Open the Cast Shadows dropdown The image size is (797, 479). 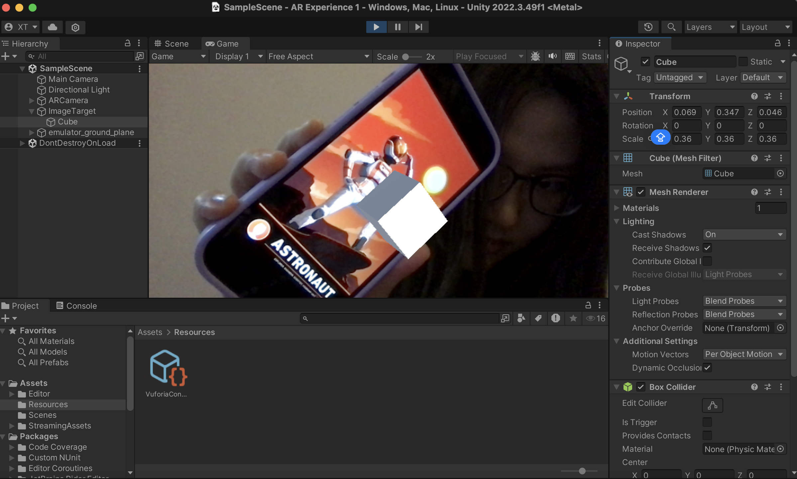coord(744,235)
